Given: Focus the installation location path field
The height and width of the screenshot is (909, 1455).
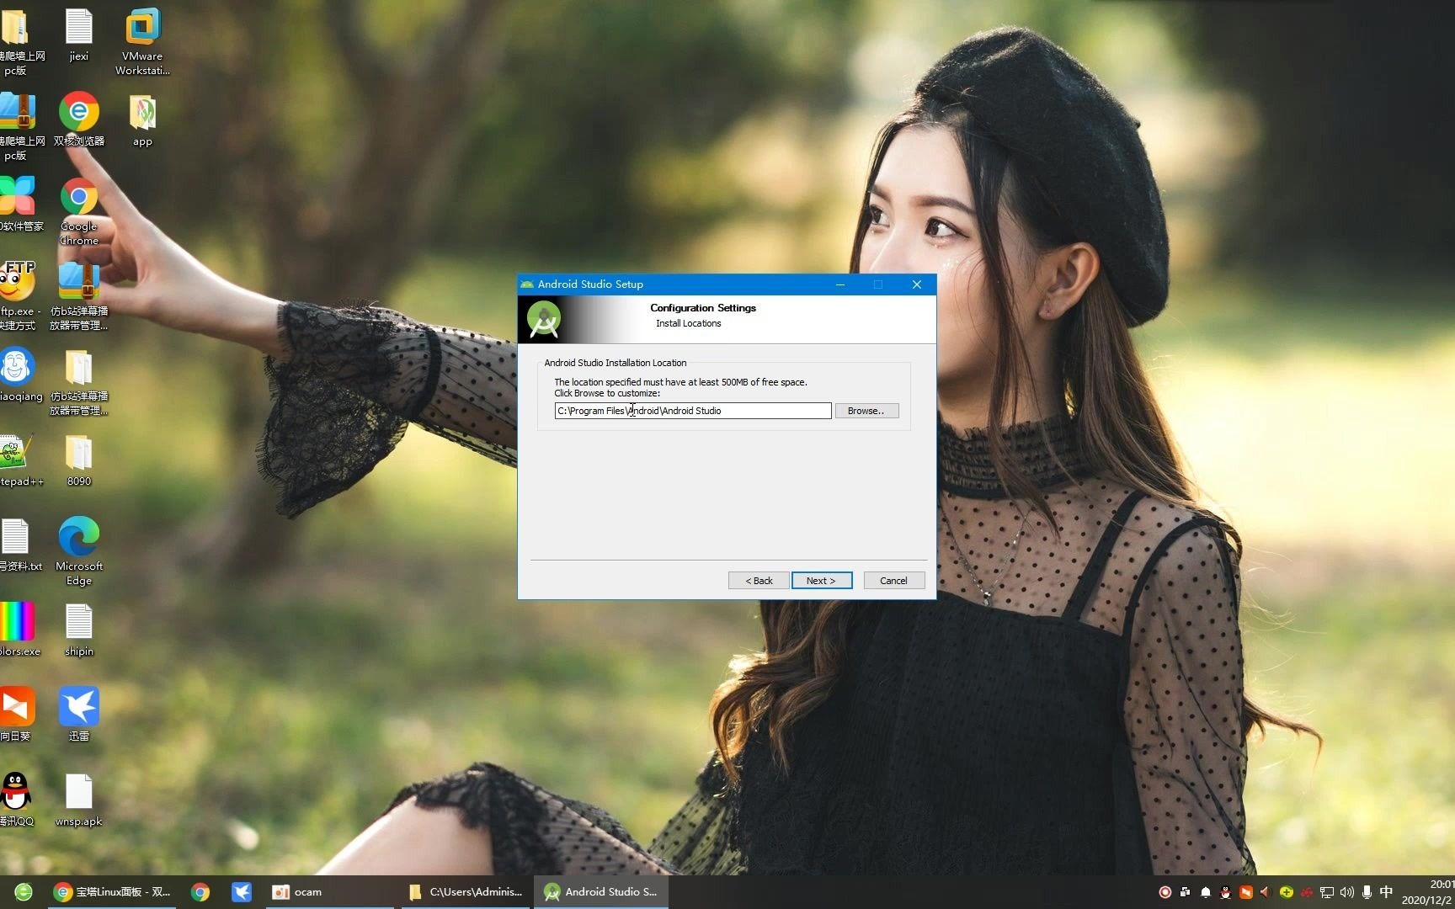Looking at the screenshot, I should tap(693, 411).
